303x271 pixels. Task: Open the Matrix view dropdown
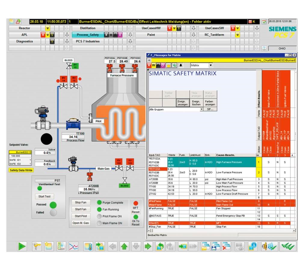(210, 65)
